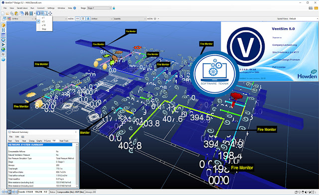Open the Connect menu
The width and height of the screenshot is (319, 195).
pos(41,8)
